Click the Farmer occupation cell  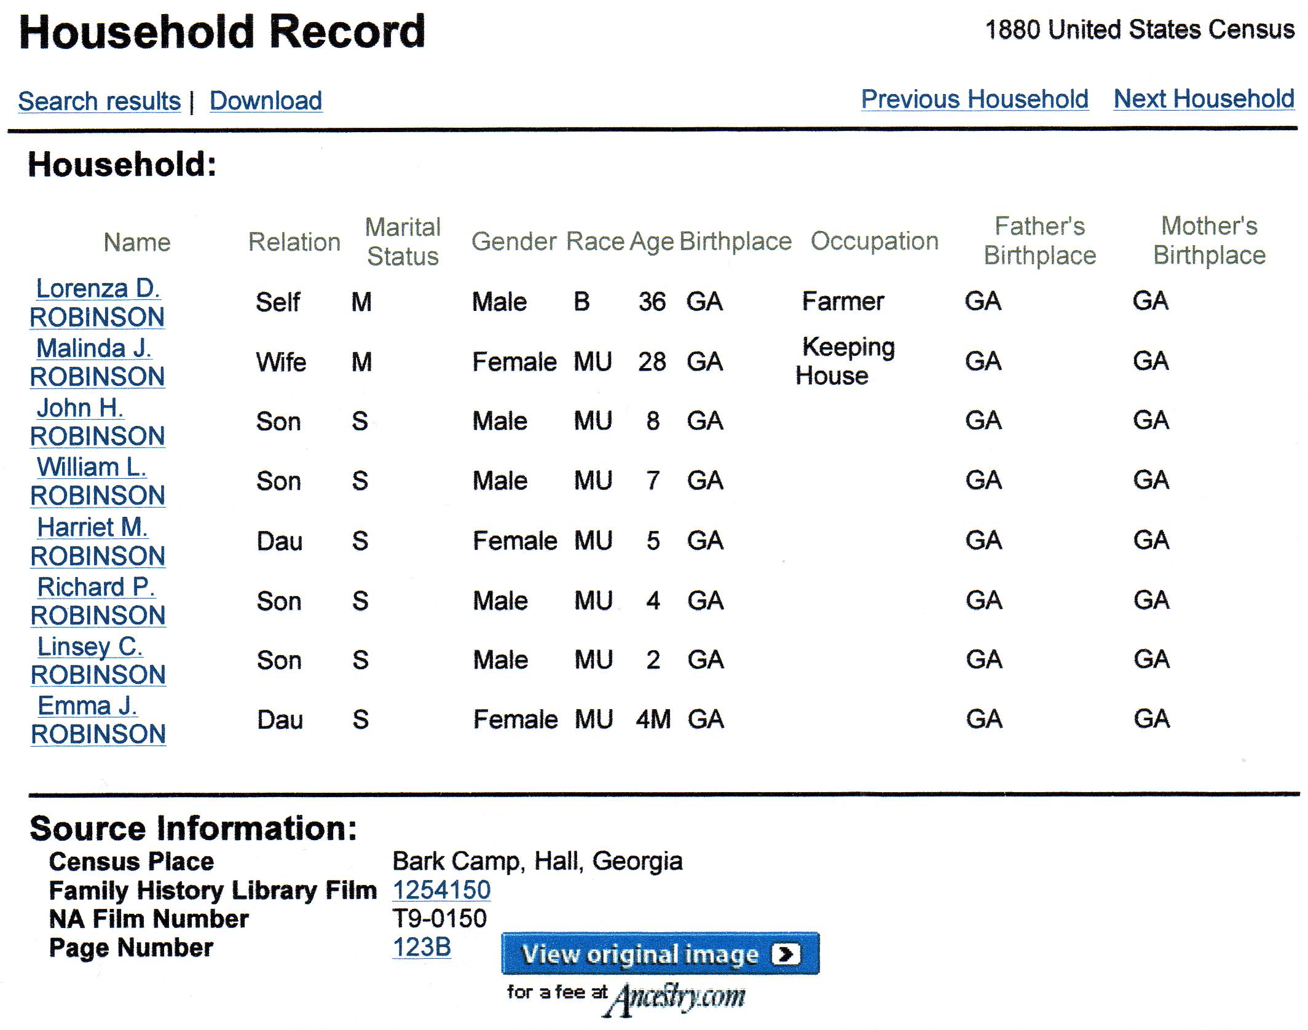pos(843,301)
